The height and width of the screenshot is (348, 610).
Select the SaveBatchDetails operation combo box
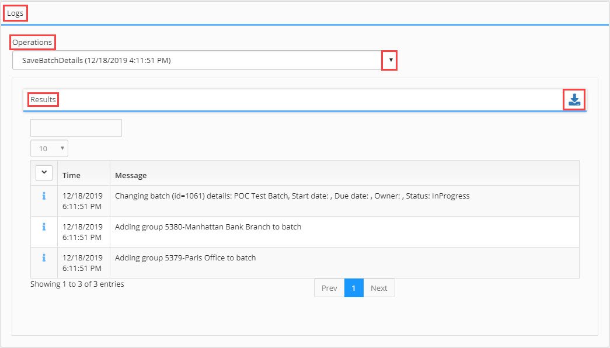[205, 60]
